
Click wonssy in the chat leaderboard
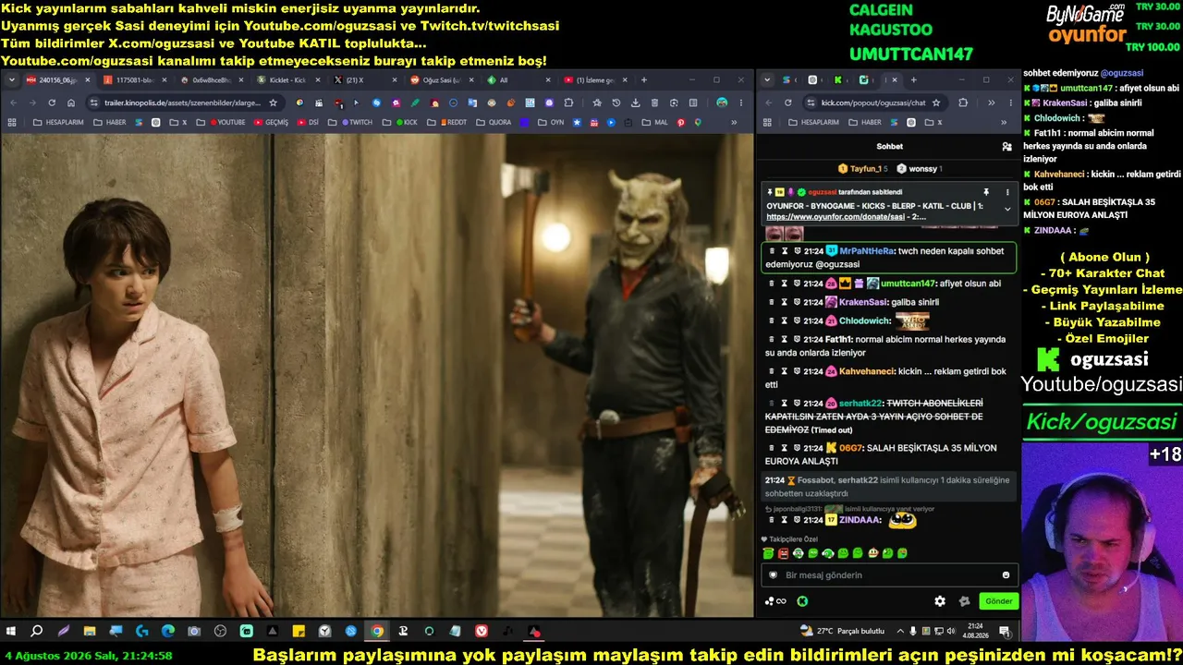[919, 169]
